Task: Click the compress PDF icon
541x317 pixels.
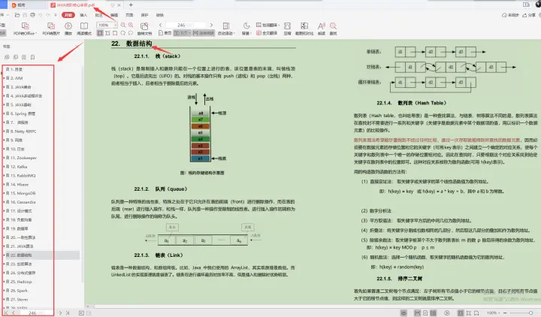Action: click(x=287, y=26)
